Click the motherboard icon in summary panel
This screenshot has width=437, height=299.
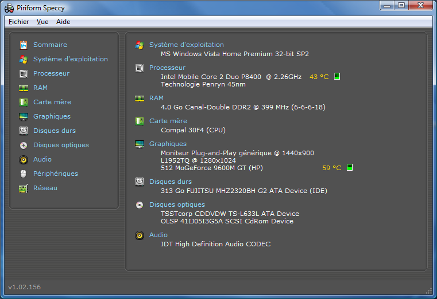pos(140,121)
